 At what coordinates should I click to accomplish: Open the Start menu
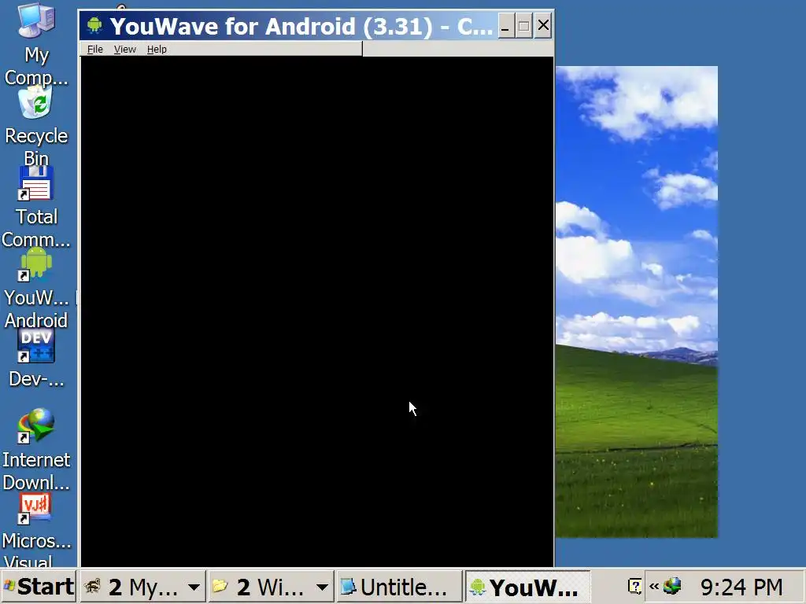click(x=39, y=587)
